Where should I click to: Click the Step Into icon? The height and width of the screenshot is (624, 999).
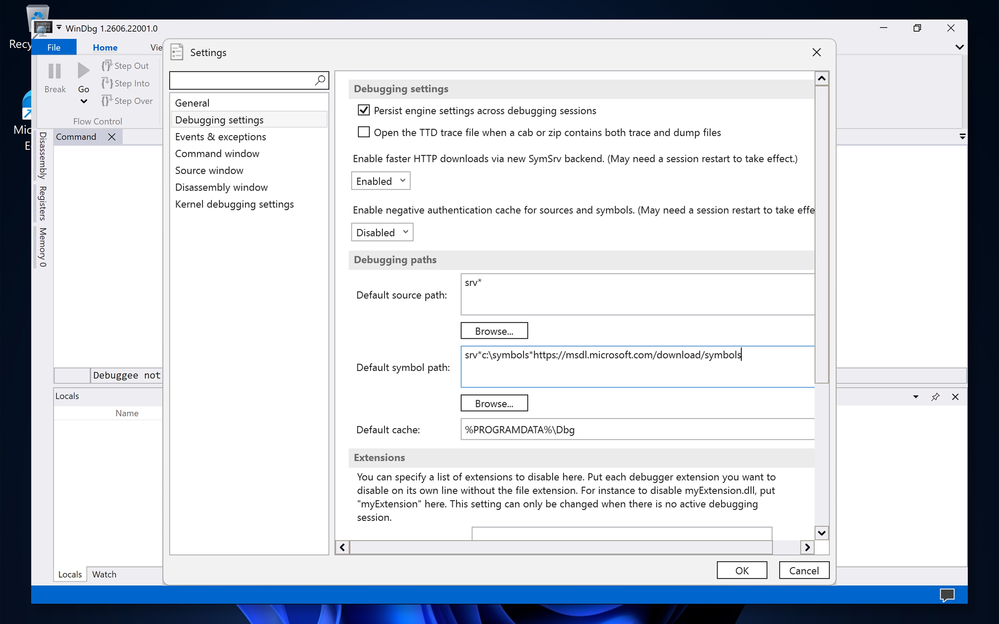coord(107,83)
